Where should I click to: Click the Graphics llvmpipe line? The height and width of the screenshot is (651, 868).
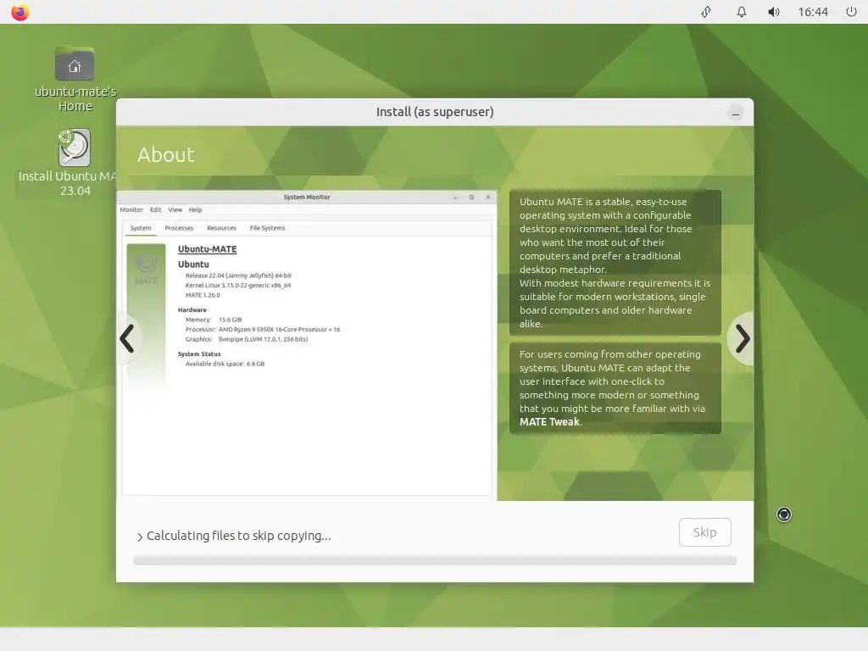click(247, 339)
